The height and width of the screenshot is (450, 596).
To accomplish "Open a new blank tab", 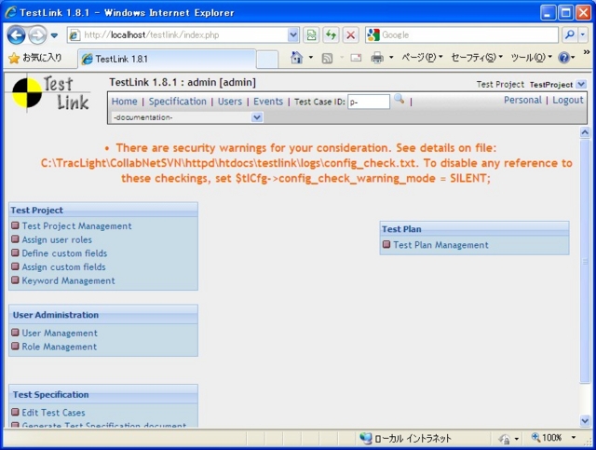I will click(x=267, y=60).
